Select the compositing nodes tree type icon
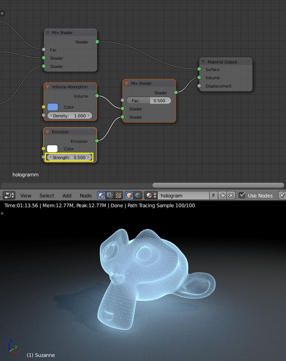This screenshot has width=286, height=361. pyautogui.click(x=110, y=195)
